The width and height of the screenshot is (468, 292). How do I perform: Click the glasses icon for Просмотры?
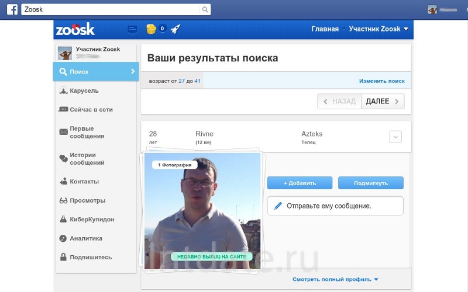point(63,200)
